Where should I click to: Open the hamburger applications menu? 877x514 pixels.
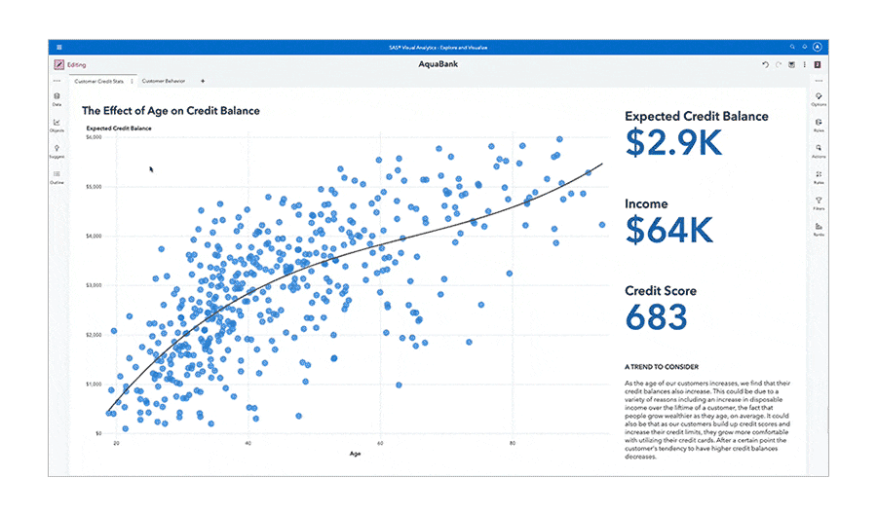[x=59, y=48]
